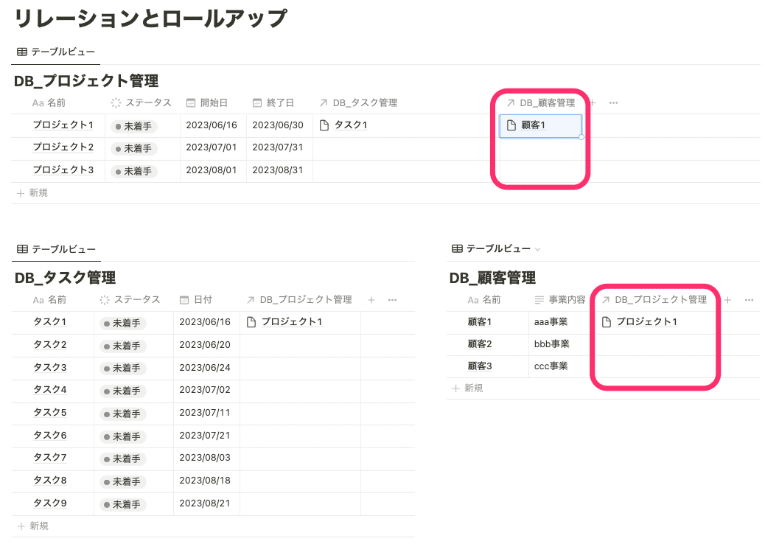
Task: Open the ... options menu of DB_タスク管理 table
Action: coord(393,300)
